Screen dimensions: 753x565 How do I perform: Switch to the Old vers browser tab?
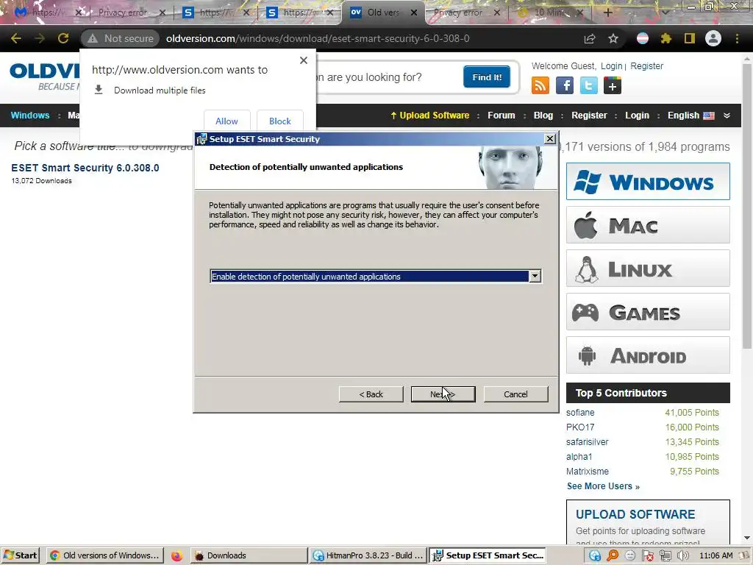[382, 13]
